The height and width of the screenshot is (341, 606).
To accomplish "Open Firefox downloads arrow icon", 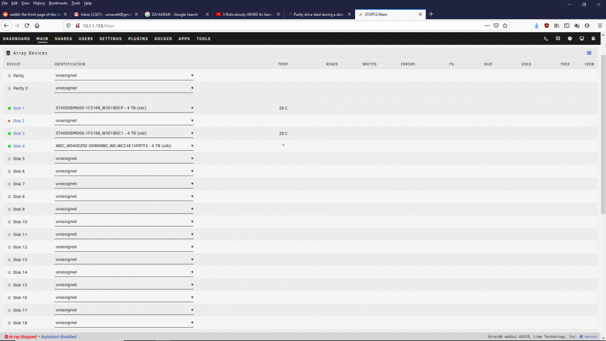I will (x=536, y=25).
